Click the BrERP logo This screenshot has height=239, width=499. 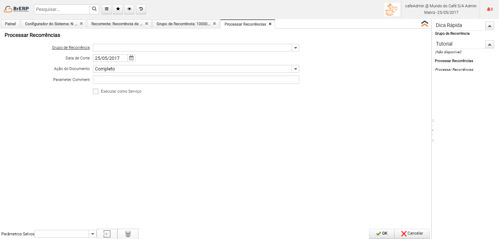[x=16, y=9]
